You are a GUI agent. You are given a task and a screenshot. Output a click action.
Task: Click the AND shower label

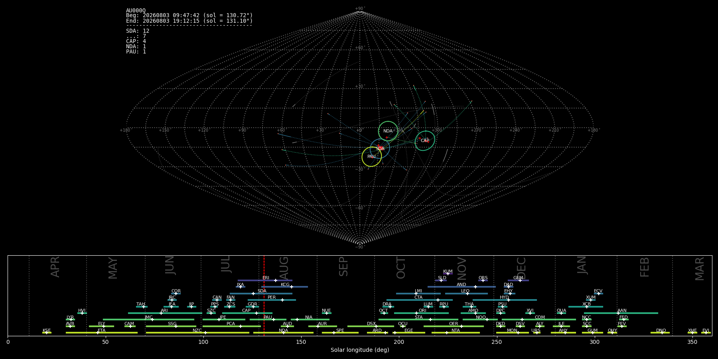(x=462, y=284)
